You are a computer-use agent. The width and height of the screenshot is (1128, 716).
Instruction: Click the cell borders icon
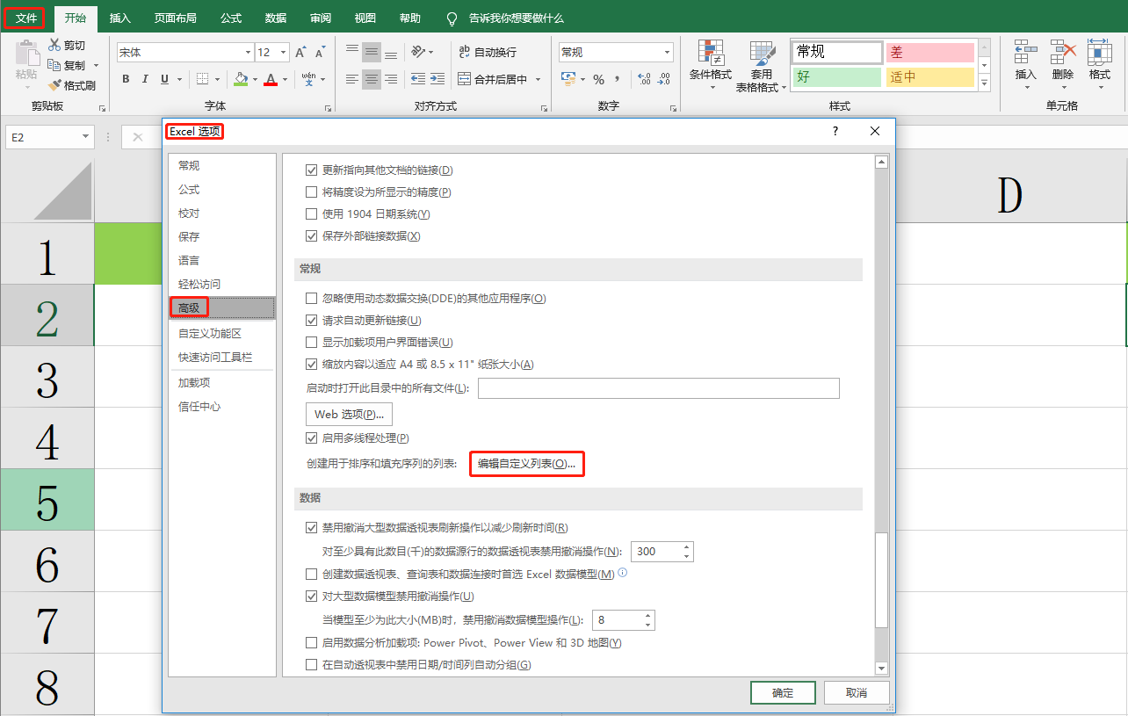[202, 80]
